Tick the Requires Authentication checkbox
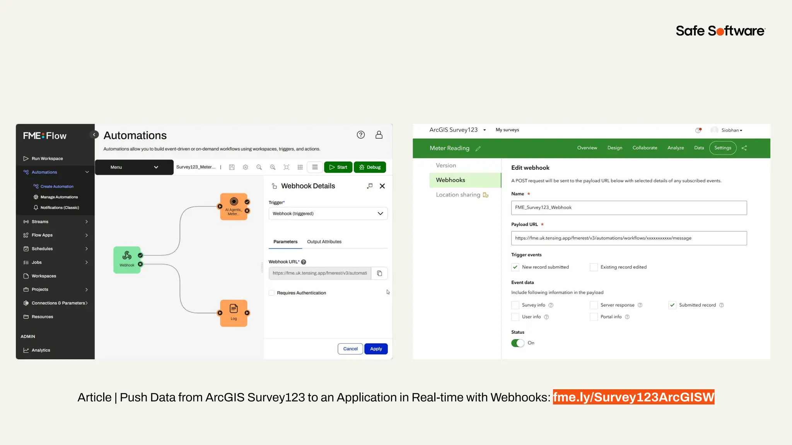Image resolution: width=792 pixels, height=445 pixels. 271,293
